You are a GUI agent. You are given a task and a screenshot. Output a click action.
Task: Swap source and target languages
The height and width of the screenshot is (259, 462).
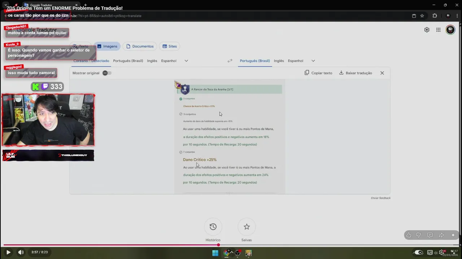(230, 61)
